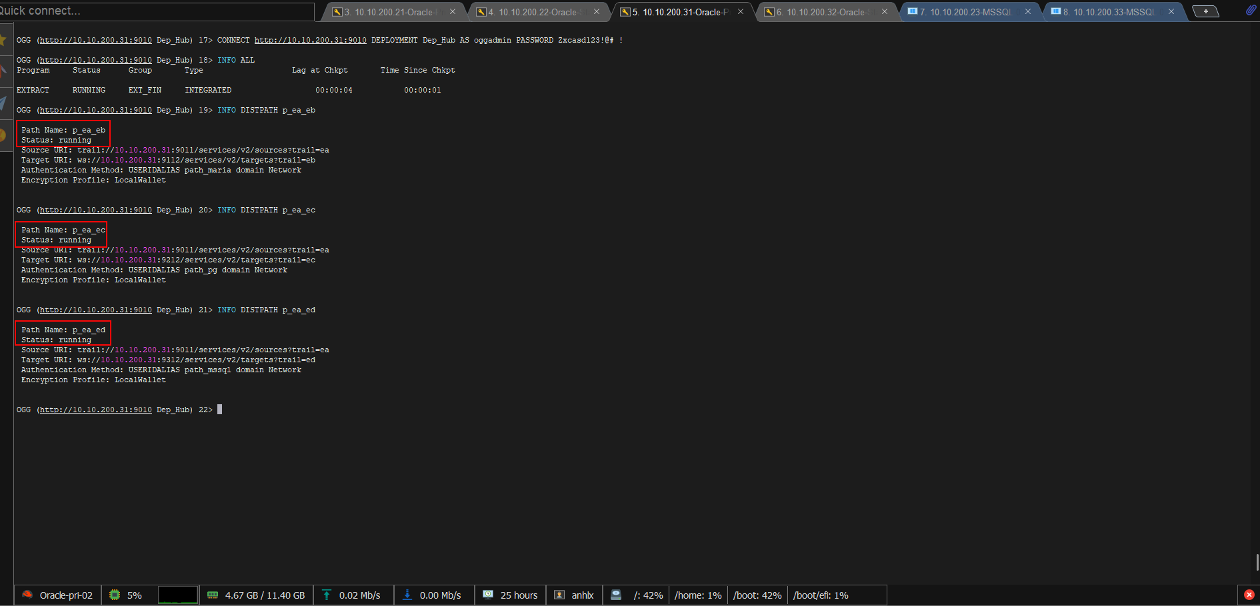Switch to tab 6. 10.10.200.32-Oracle

coord(825,12)
